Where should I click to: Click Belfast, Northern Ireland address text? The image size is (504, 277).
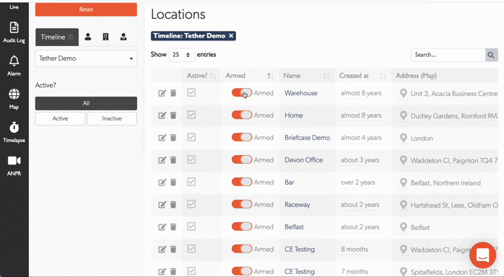446,183
